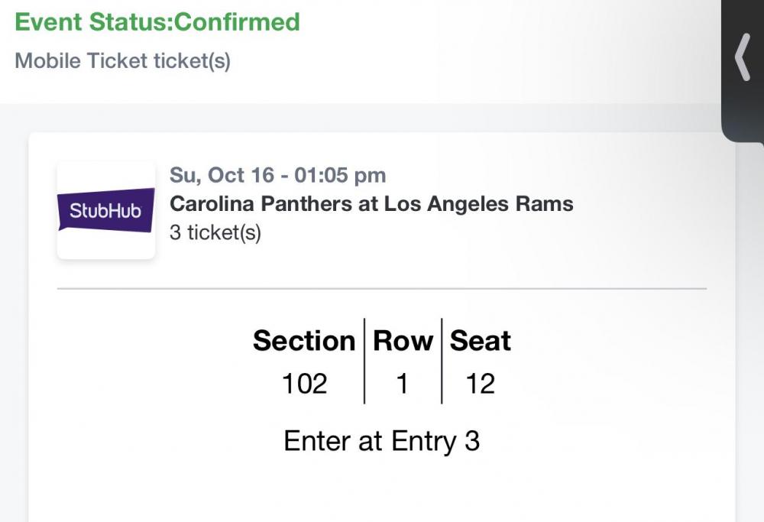The width and height of the screenshot is (764, 522).
Task: Click the Seat column header
Action: [480, 340]
